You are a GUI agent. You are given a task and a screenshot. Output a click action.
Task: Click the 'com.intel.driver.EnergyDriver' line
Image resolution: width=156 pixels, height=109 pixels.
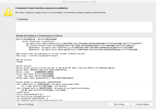33,96
